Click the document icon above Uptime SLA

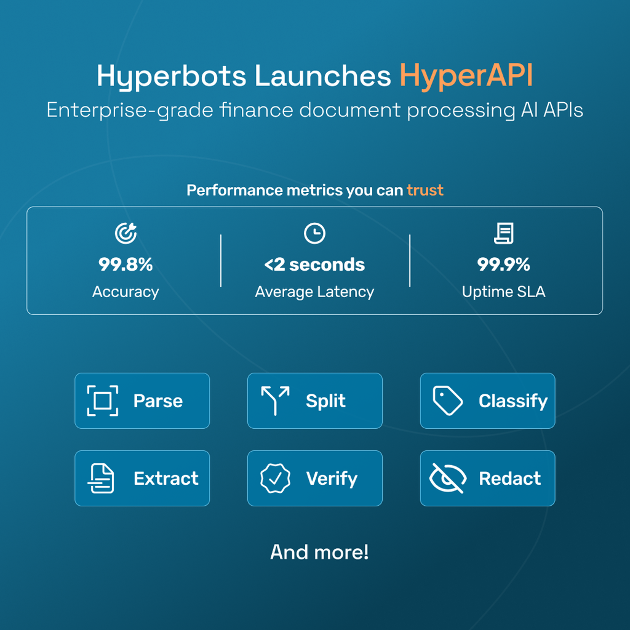(x=504, y=233)
